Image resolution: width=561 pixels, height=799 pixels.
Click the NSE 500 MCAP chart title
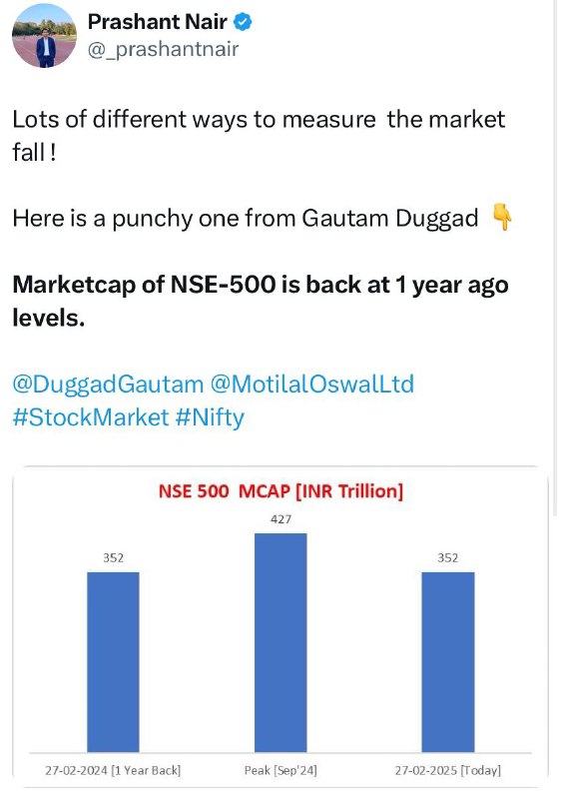click(281, 490)
